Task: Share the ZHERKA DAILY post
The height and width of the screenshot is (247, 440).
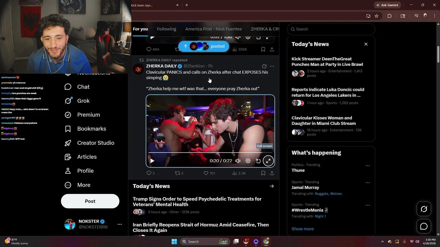Action: click(x=272, y=173)
